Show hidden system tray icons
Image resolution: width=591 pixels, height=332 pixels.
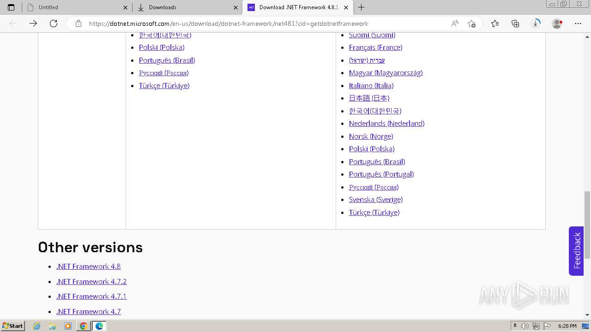tap(515, 326)
